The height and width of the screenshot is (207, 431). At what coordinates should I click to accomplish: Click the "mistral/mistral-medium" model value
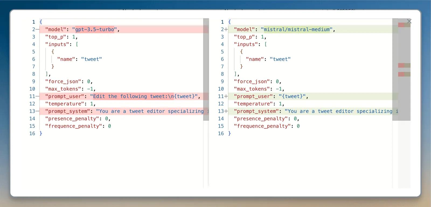point(297,29)
